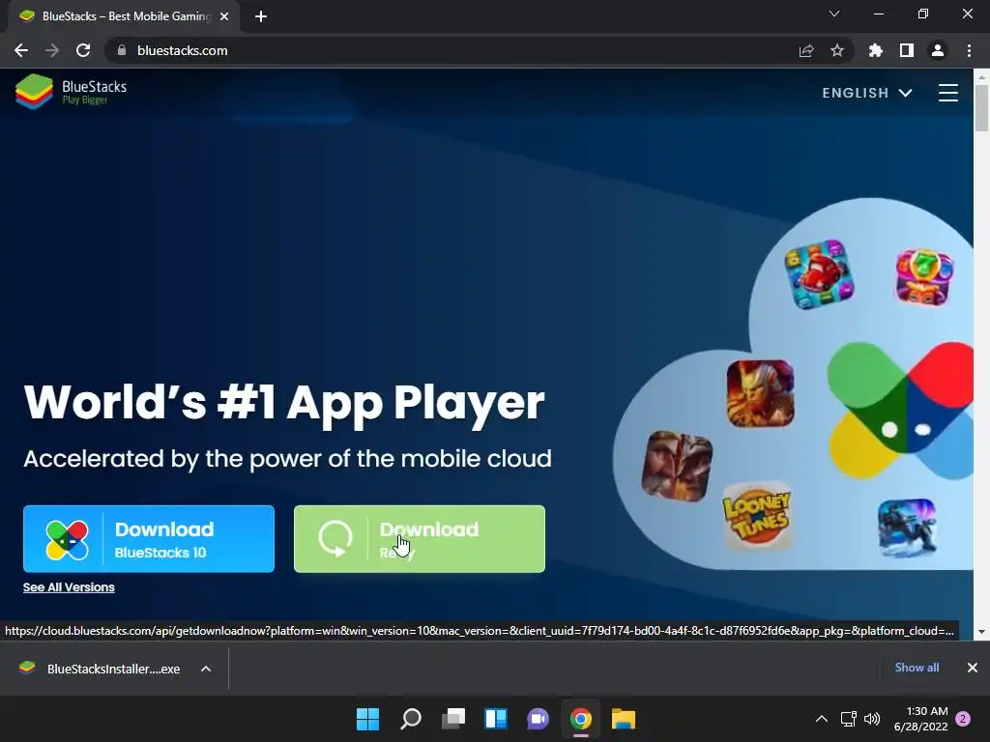Click the share page icon in address bar
The height and width of the screenshot is (742, 990).
coord(806,50)
